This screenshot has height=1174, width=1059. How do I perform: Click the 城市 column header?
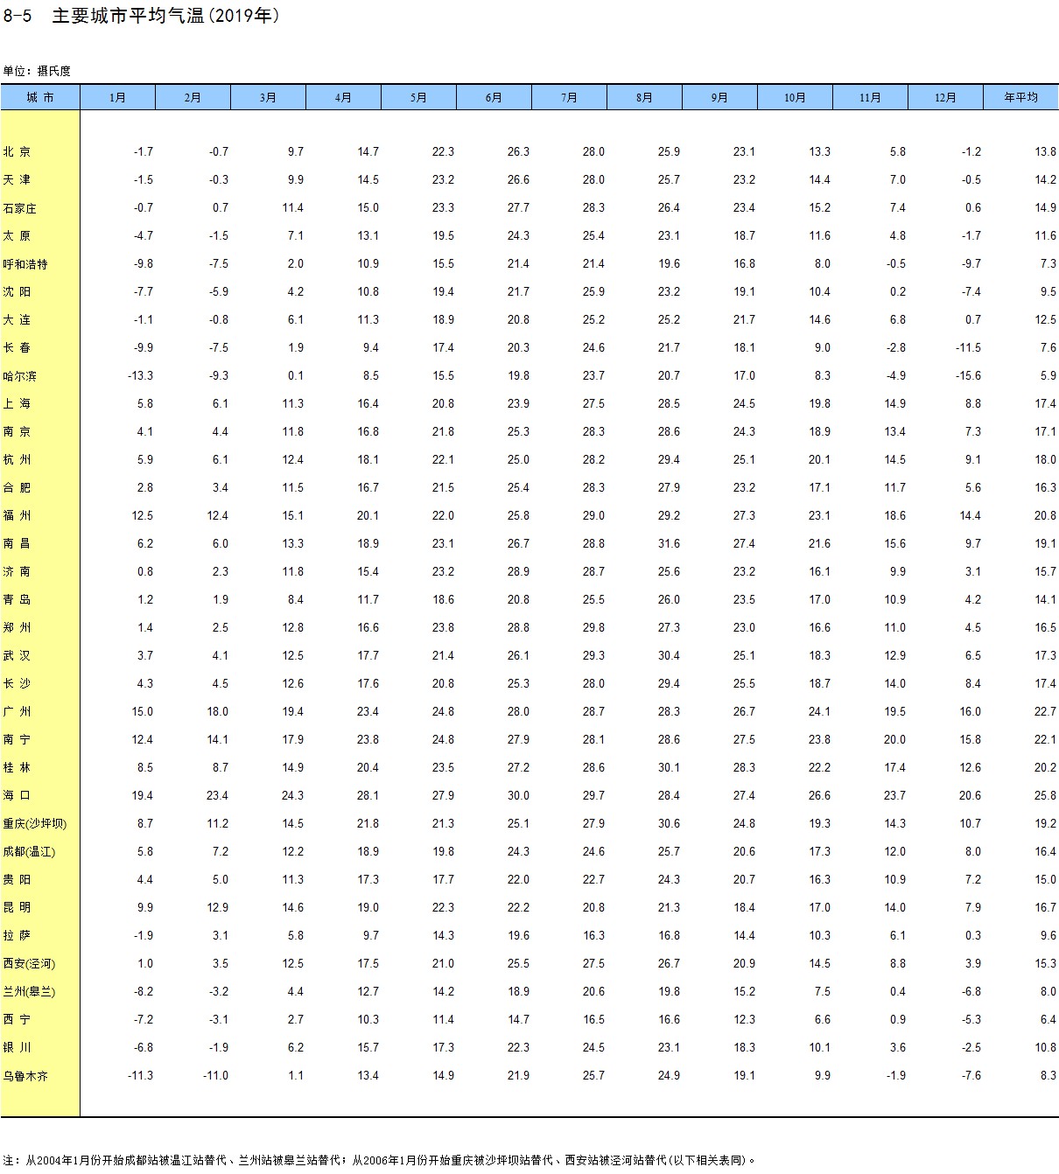(x=40, y=97)
